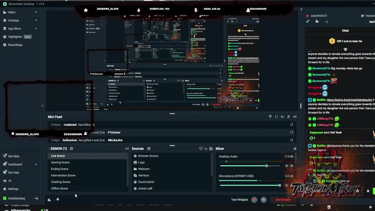Open scene transitions icon
The width and height of the screenshot is (375, 211).
(x=127, y=149)
